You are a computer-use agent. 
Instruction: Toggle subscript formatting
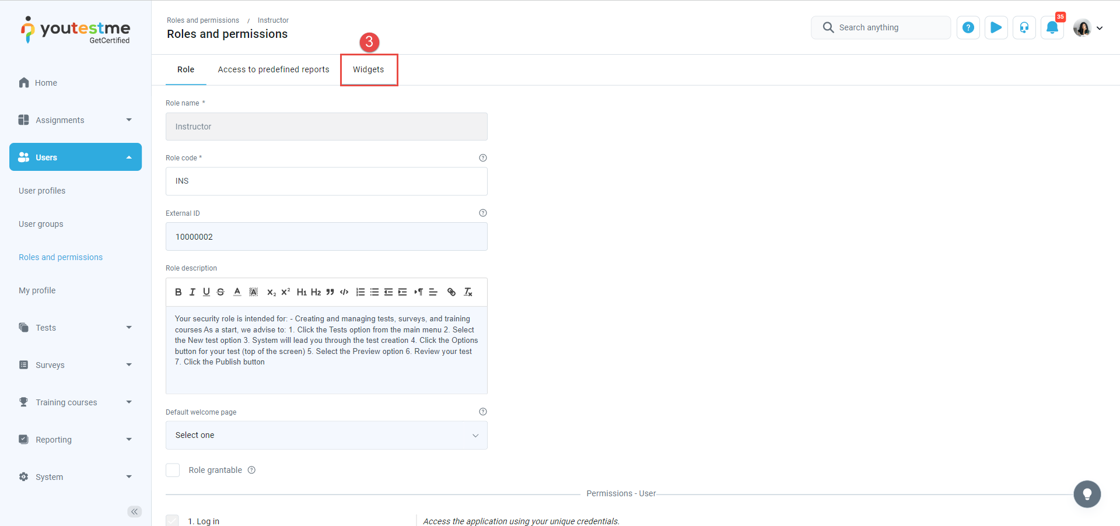[x=271, y=292]
